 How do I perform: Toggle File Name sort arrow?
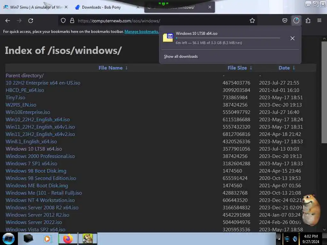pyautogui.click(x=126, y=68)
